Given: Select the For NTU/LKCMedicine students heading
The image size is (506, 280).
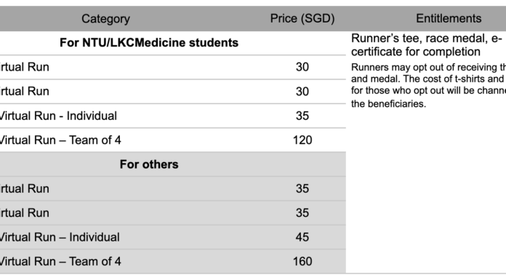Looking at the screenshot, I should (149, 43).
